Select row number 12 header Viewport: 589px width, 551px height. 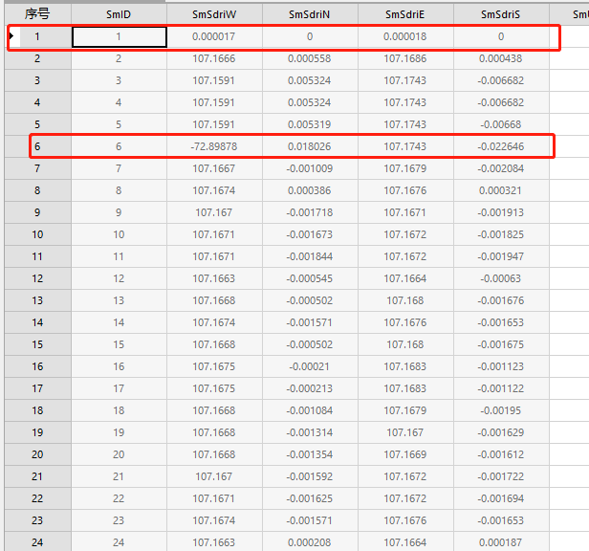coord(37,278)
